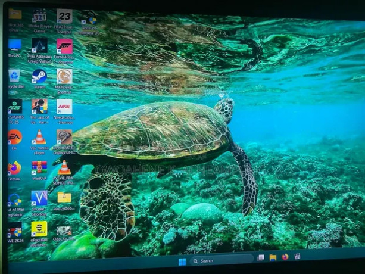Select the Need for Speed shortcut
The width and height of the screenshot is (365, 274).
pyautogui.click(x=64, y=107)
